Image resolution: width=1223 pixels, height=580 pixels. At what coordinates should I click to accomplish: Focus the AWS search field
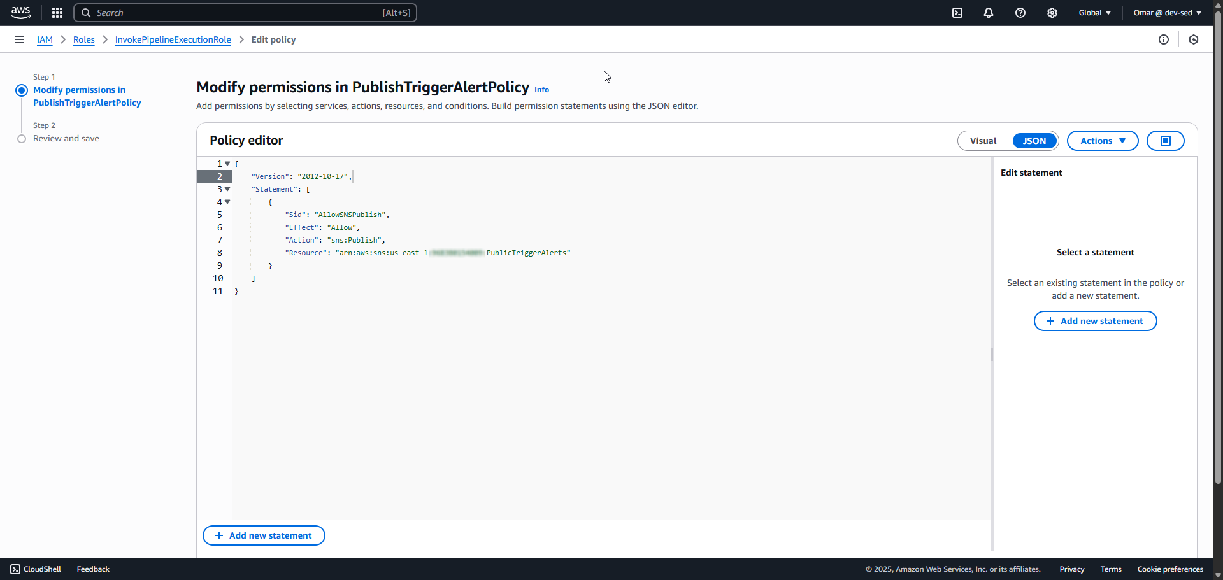tap(245, 13)
